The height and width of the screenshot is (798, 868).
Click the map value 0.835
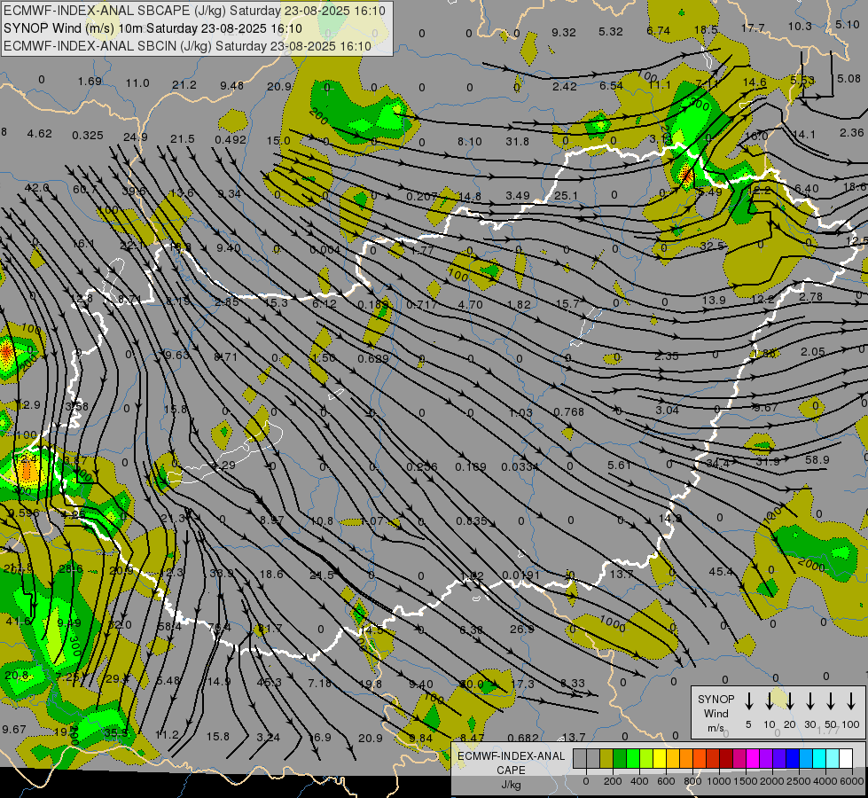[472, 521]
